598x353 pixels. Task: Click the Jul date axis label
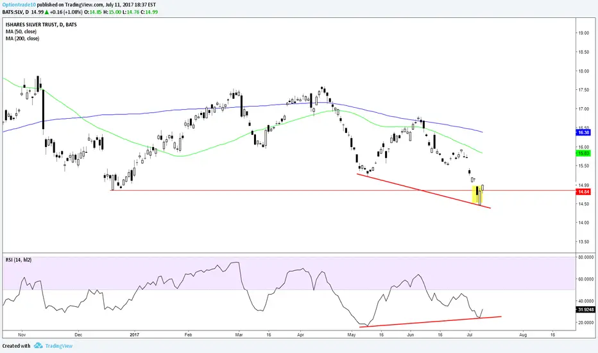click(x=470, y=334)
